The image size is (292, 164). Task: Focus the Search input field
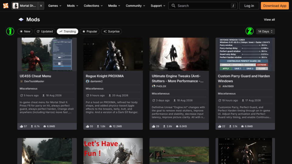coord(203,6)
